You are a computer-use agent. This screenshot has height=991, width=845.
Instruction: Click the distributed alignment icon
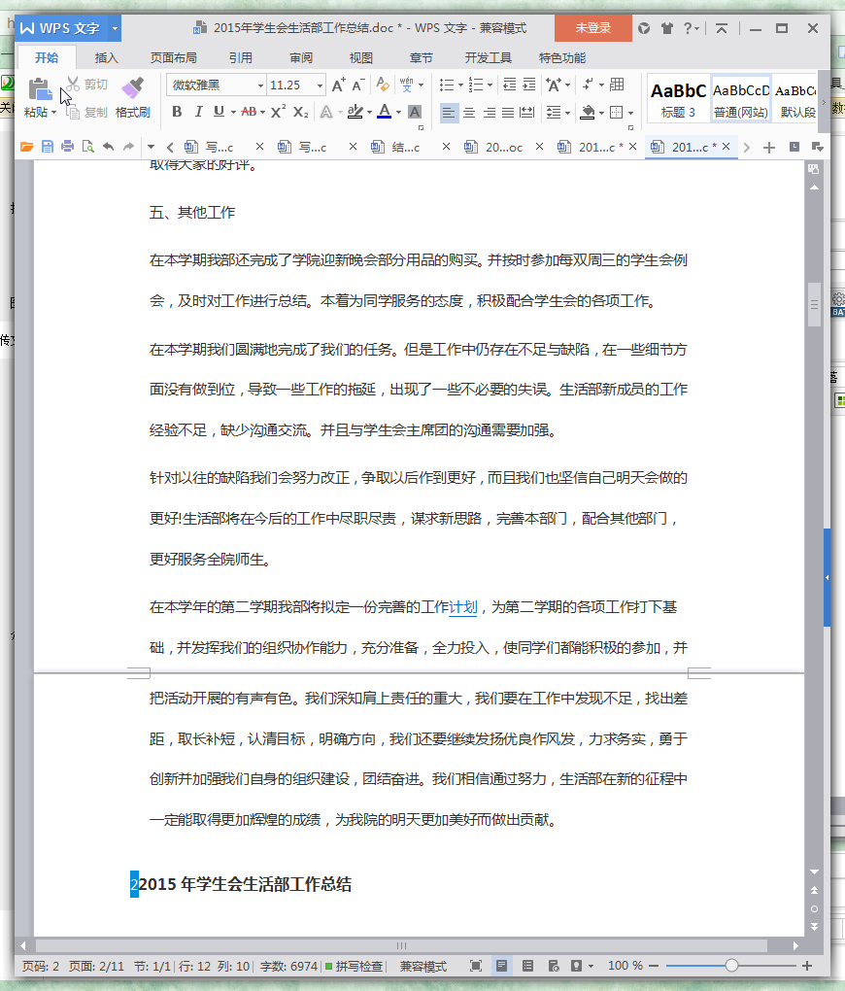(526, 113)
